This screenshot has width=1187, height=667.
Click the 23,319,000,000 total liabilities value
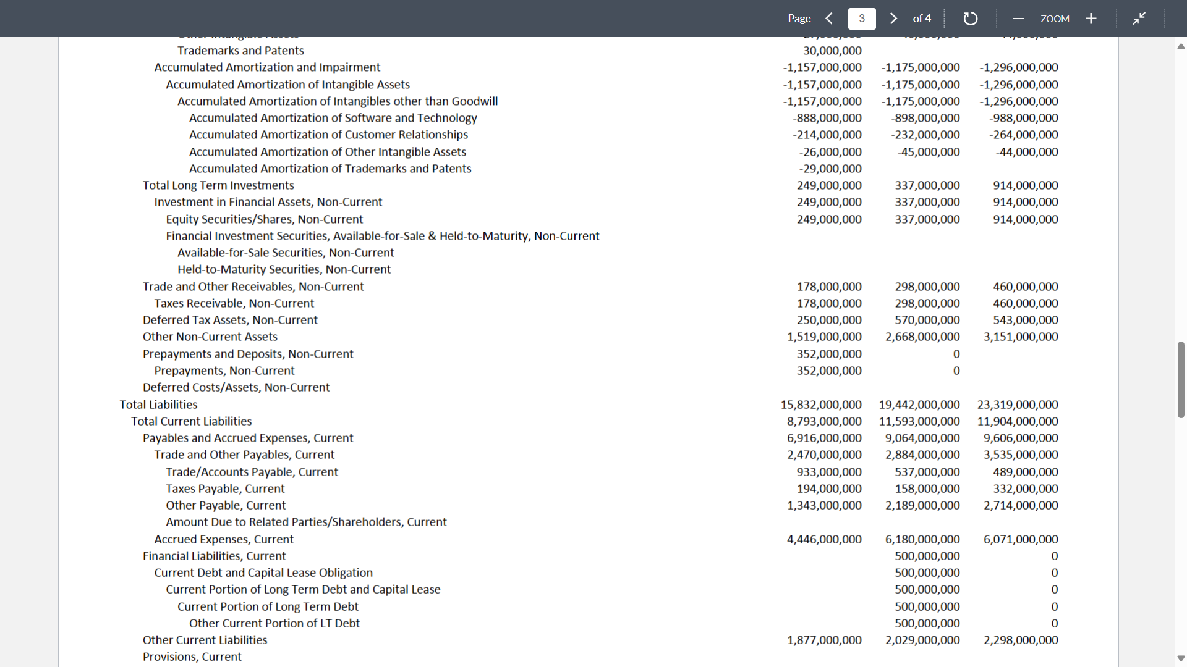click(1018, 405)
